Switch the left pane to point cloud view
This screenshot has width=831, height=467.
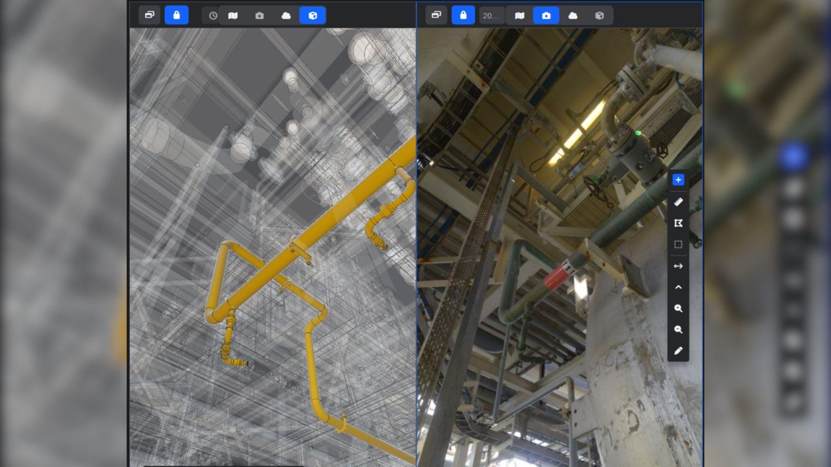click(286, 16)
